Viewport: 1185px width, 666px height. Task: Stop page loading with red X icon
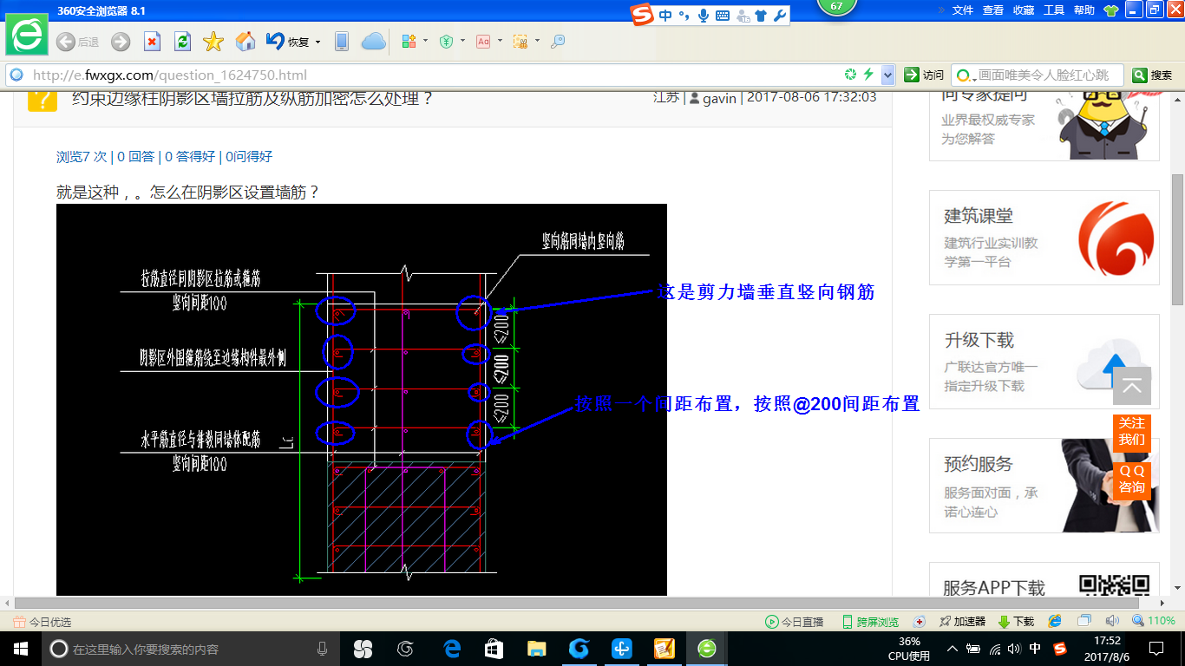coord(152,42)
